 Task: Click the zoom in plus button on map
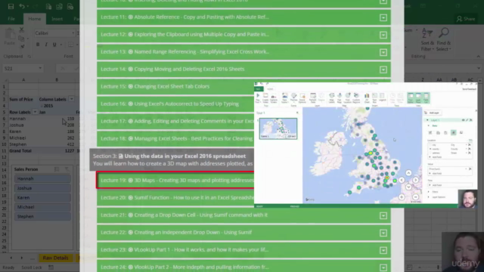(402, 196)
